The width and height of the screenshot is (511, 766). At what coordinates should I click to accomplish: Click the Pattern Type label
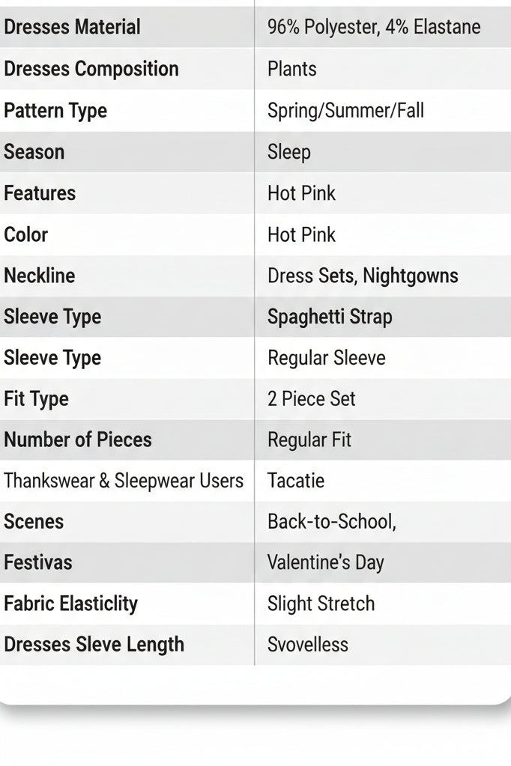pos(55,111)
